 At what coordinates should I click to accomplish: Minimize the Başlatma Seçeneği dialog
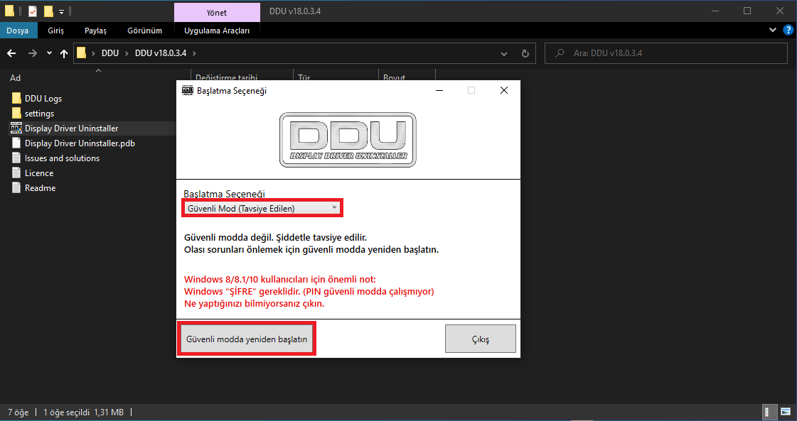coord(439,90)
